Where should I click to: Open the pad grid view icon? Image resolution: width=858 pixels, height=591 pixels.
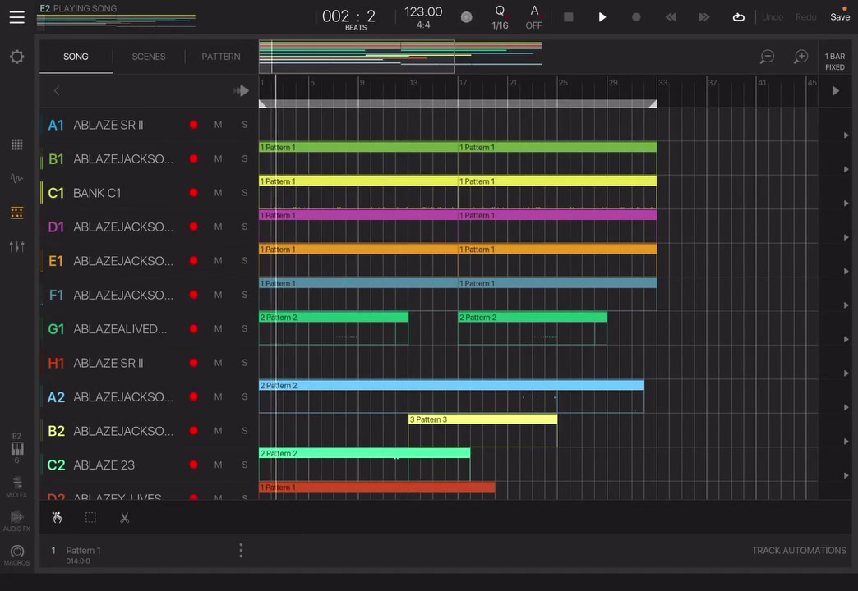click(x=17, y=144)
